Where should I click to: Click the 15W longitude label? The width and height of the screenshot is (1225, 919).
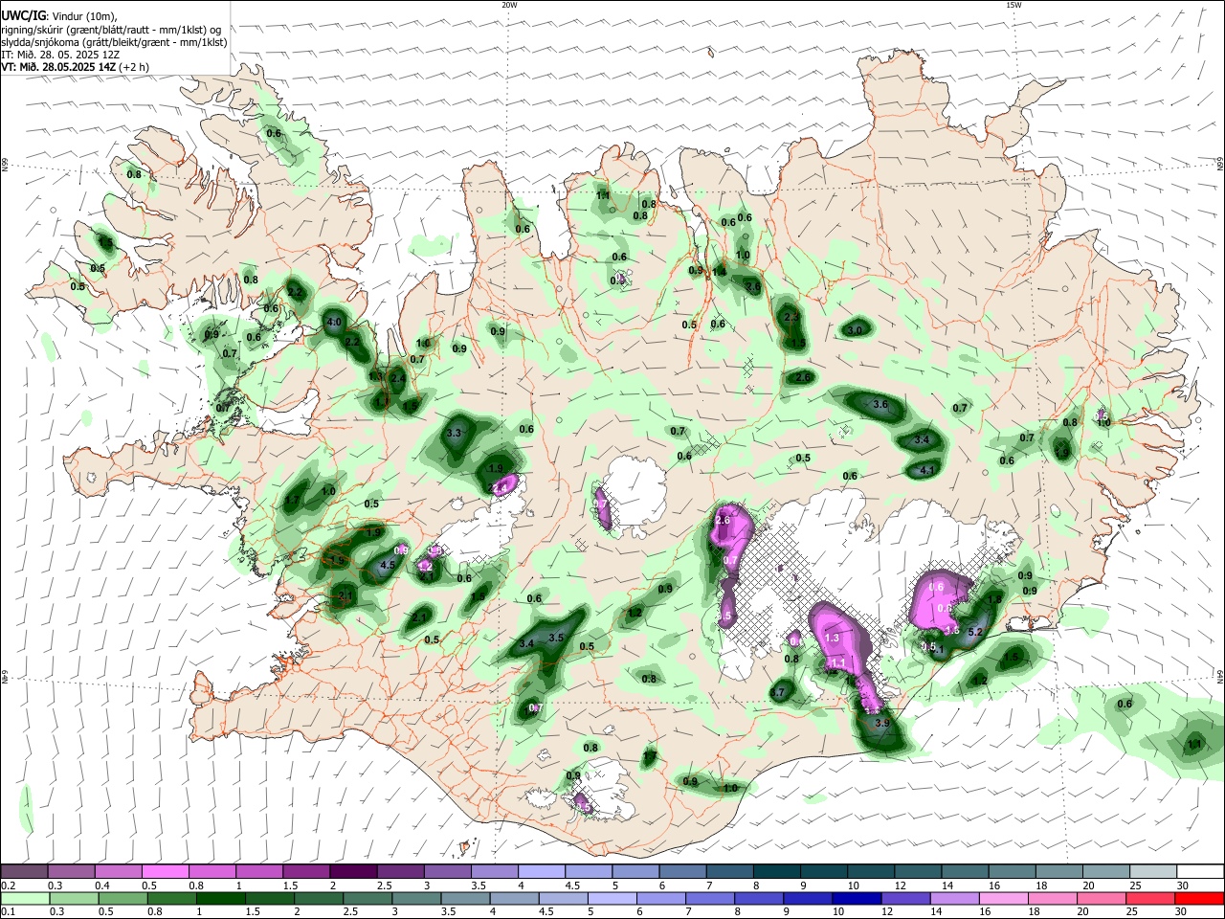click(x=1013, y=5)
